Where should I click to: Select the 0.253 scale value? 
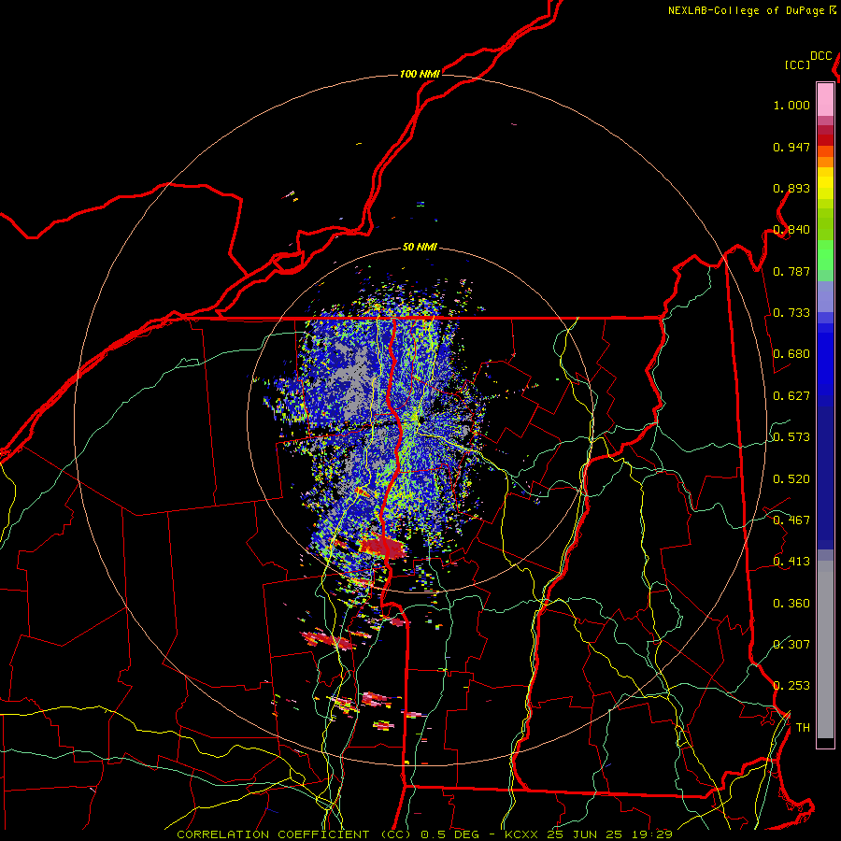[x=791, y=686]
